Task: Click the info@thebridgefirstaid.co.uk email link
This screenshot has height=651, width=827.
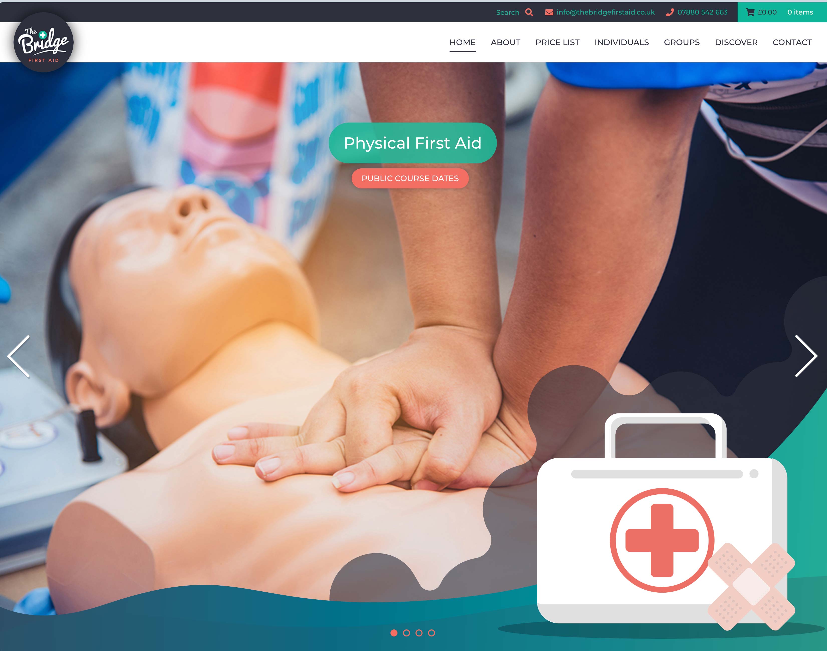Action: coord(605,12)
